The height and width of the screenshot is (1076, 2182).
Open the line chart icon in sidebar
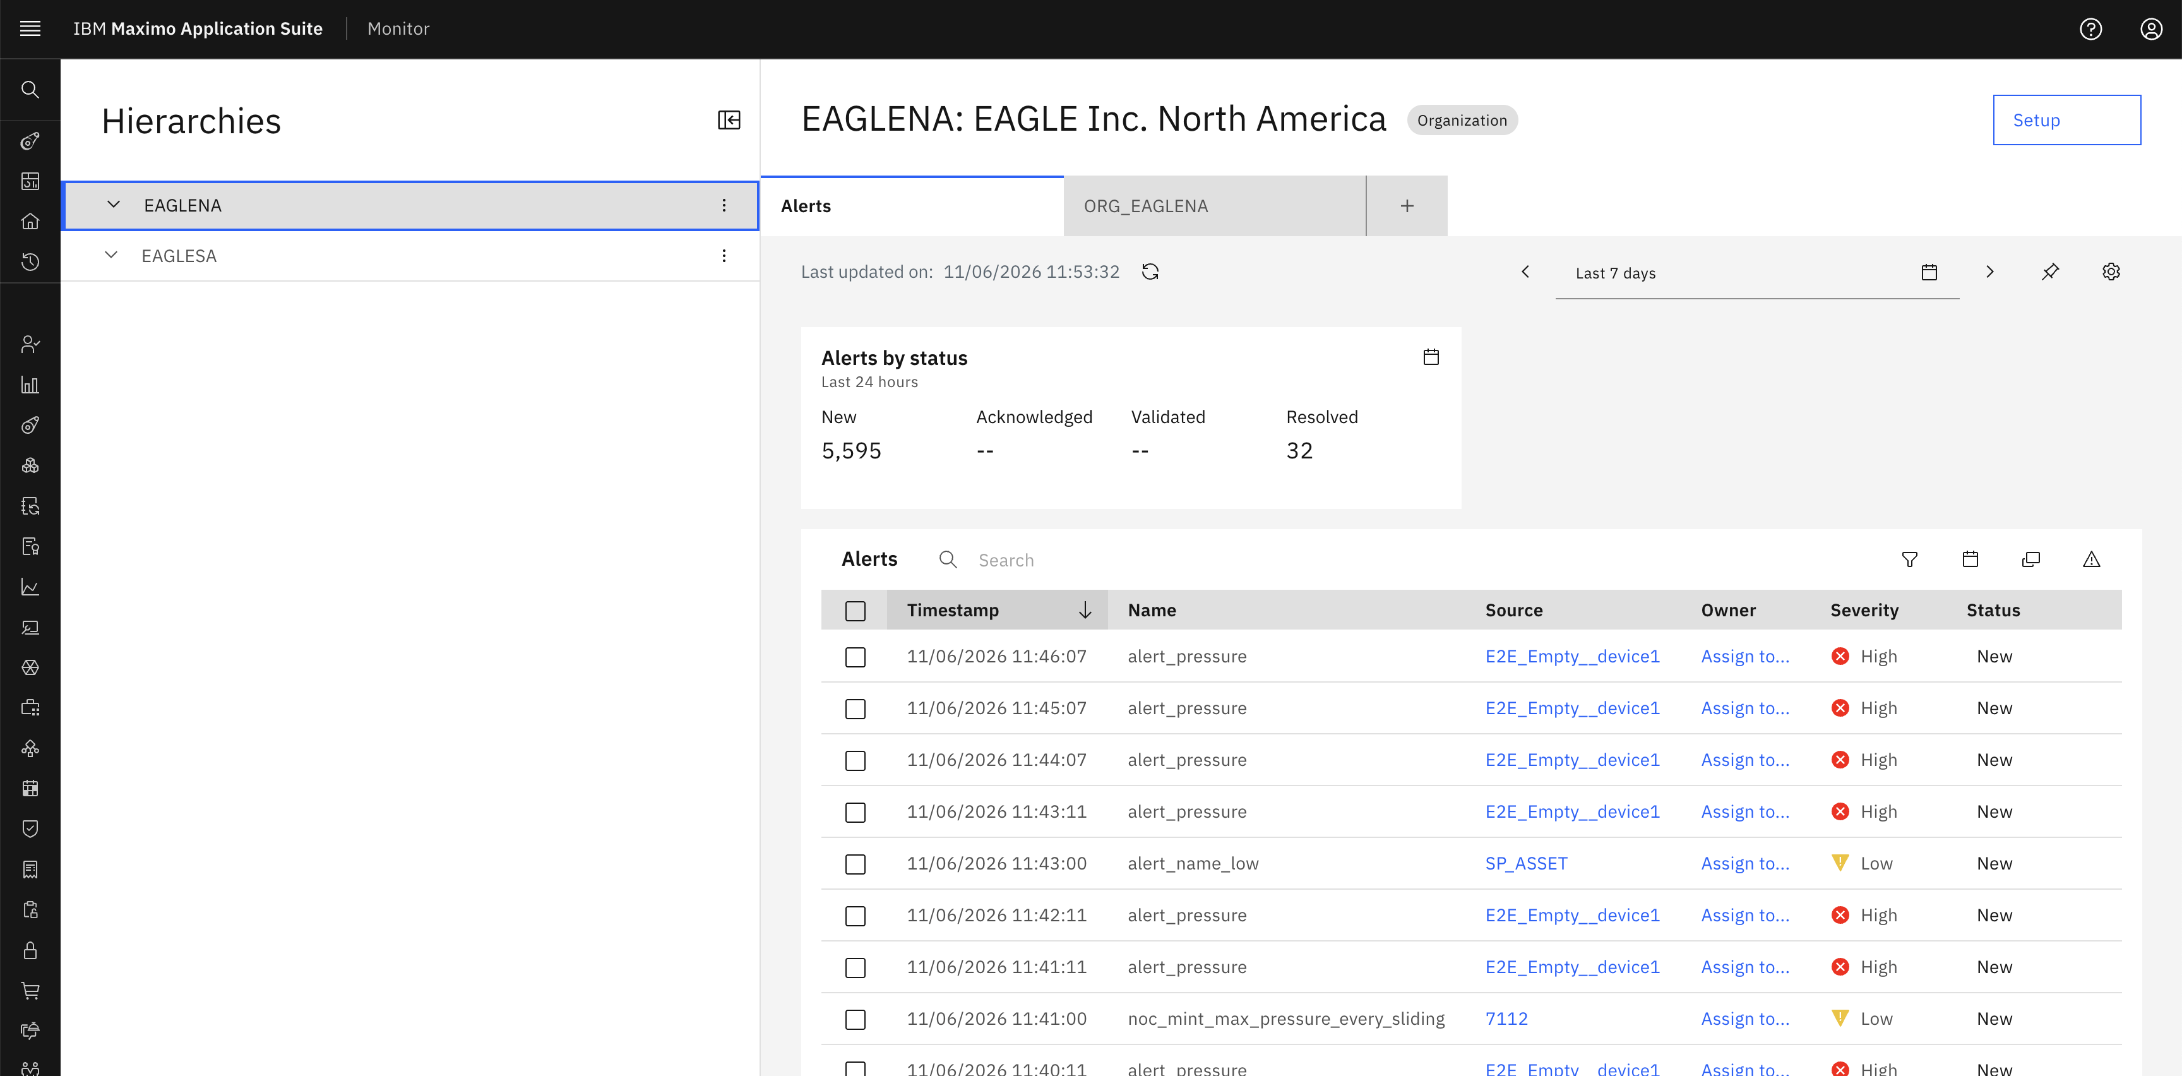(30, 587)
